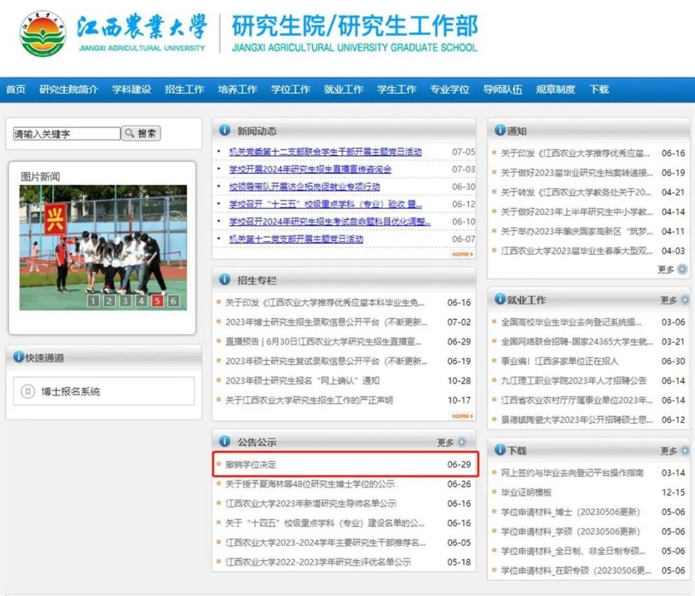Click the keyword search input field
This screenshot has width=695, height=596.
(x=67, y=134)
